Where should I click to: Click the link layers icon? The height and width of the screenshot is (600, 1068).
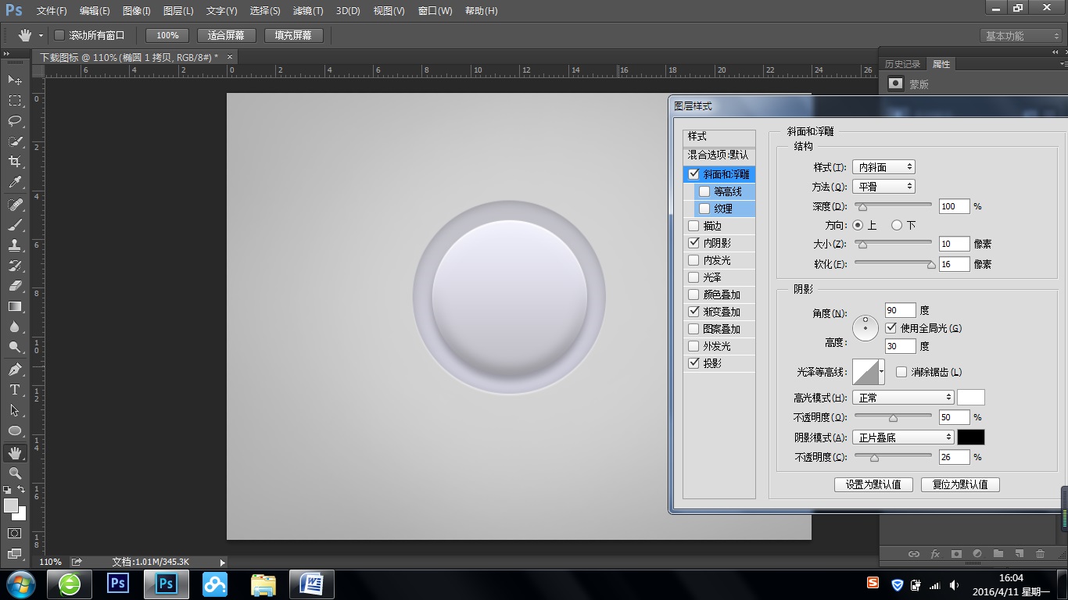(x=913, y=554)
